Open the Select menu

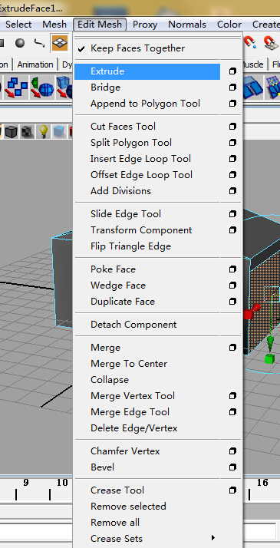[x=18, y=25]
